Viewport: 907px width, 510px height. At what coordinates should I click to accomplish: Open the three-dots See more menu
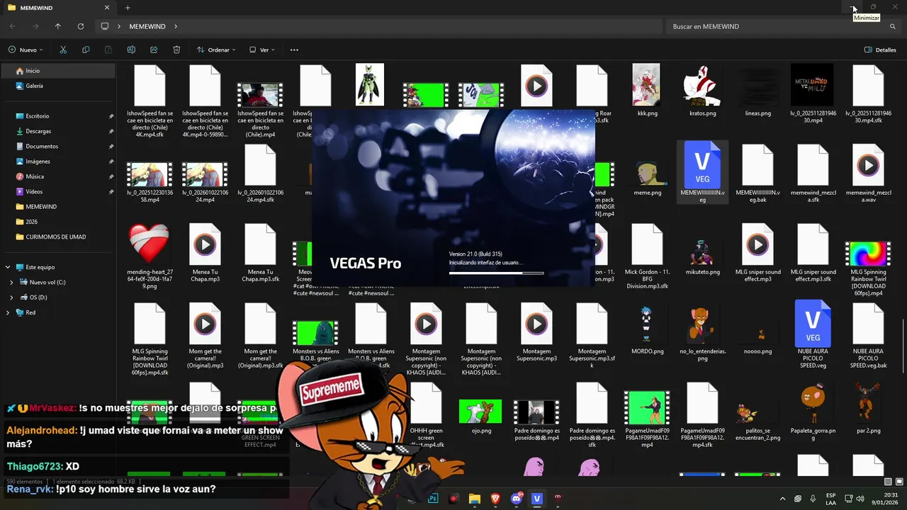(x=294, y=50)
